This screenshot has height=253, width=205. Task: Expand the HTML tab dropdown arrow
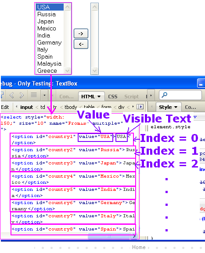pos(99,97)
